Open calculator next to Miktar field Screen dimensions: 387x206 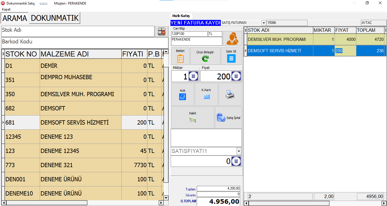point(193,76)
